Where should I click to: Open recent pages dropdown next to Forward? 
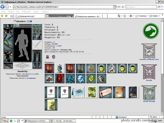coord(10,7)
